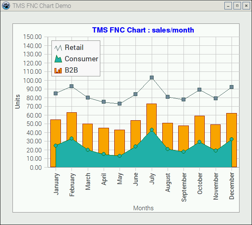The image size is (252, 225).
Task: Click the Retail square marker for October
Action: pyautogui.click(x=199, y=90)
